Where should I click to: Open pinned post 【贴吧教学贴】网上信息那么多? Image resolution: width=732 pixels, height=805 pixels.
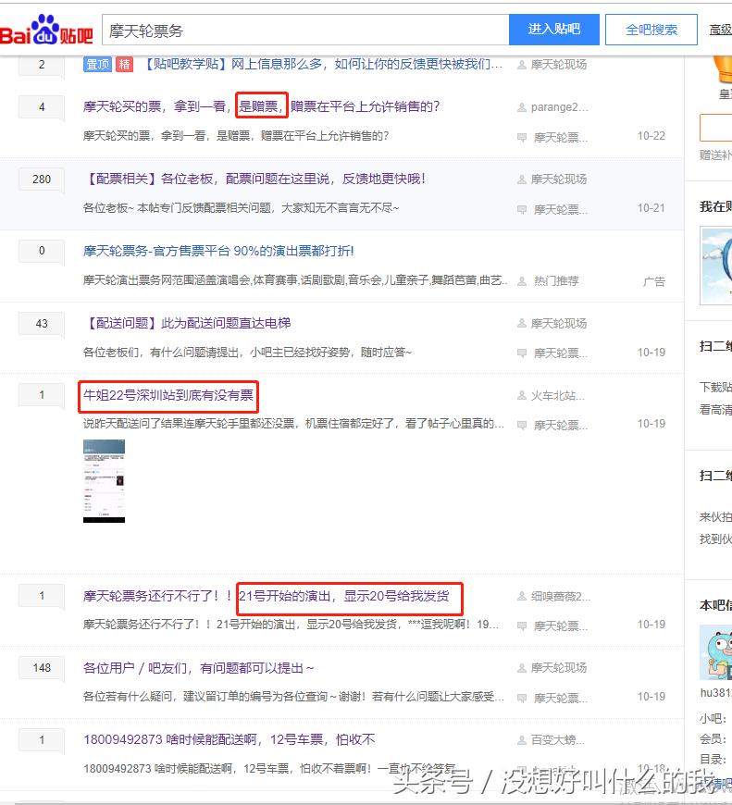(x=322, y=64)
